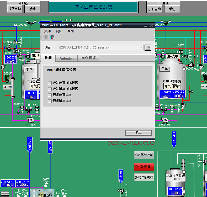The height and width of the screenshot is (197, 207).
Task: Open the project browse icon button
Action: click(148, 47)
